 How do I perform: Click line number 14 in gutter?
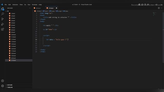tap(36, 40)
